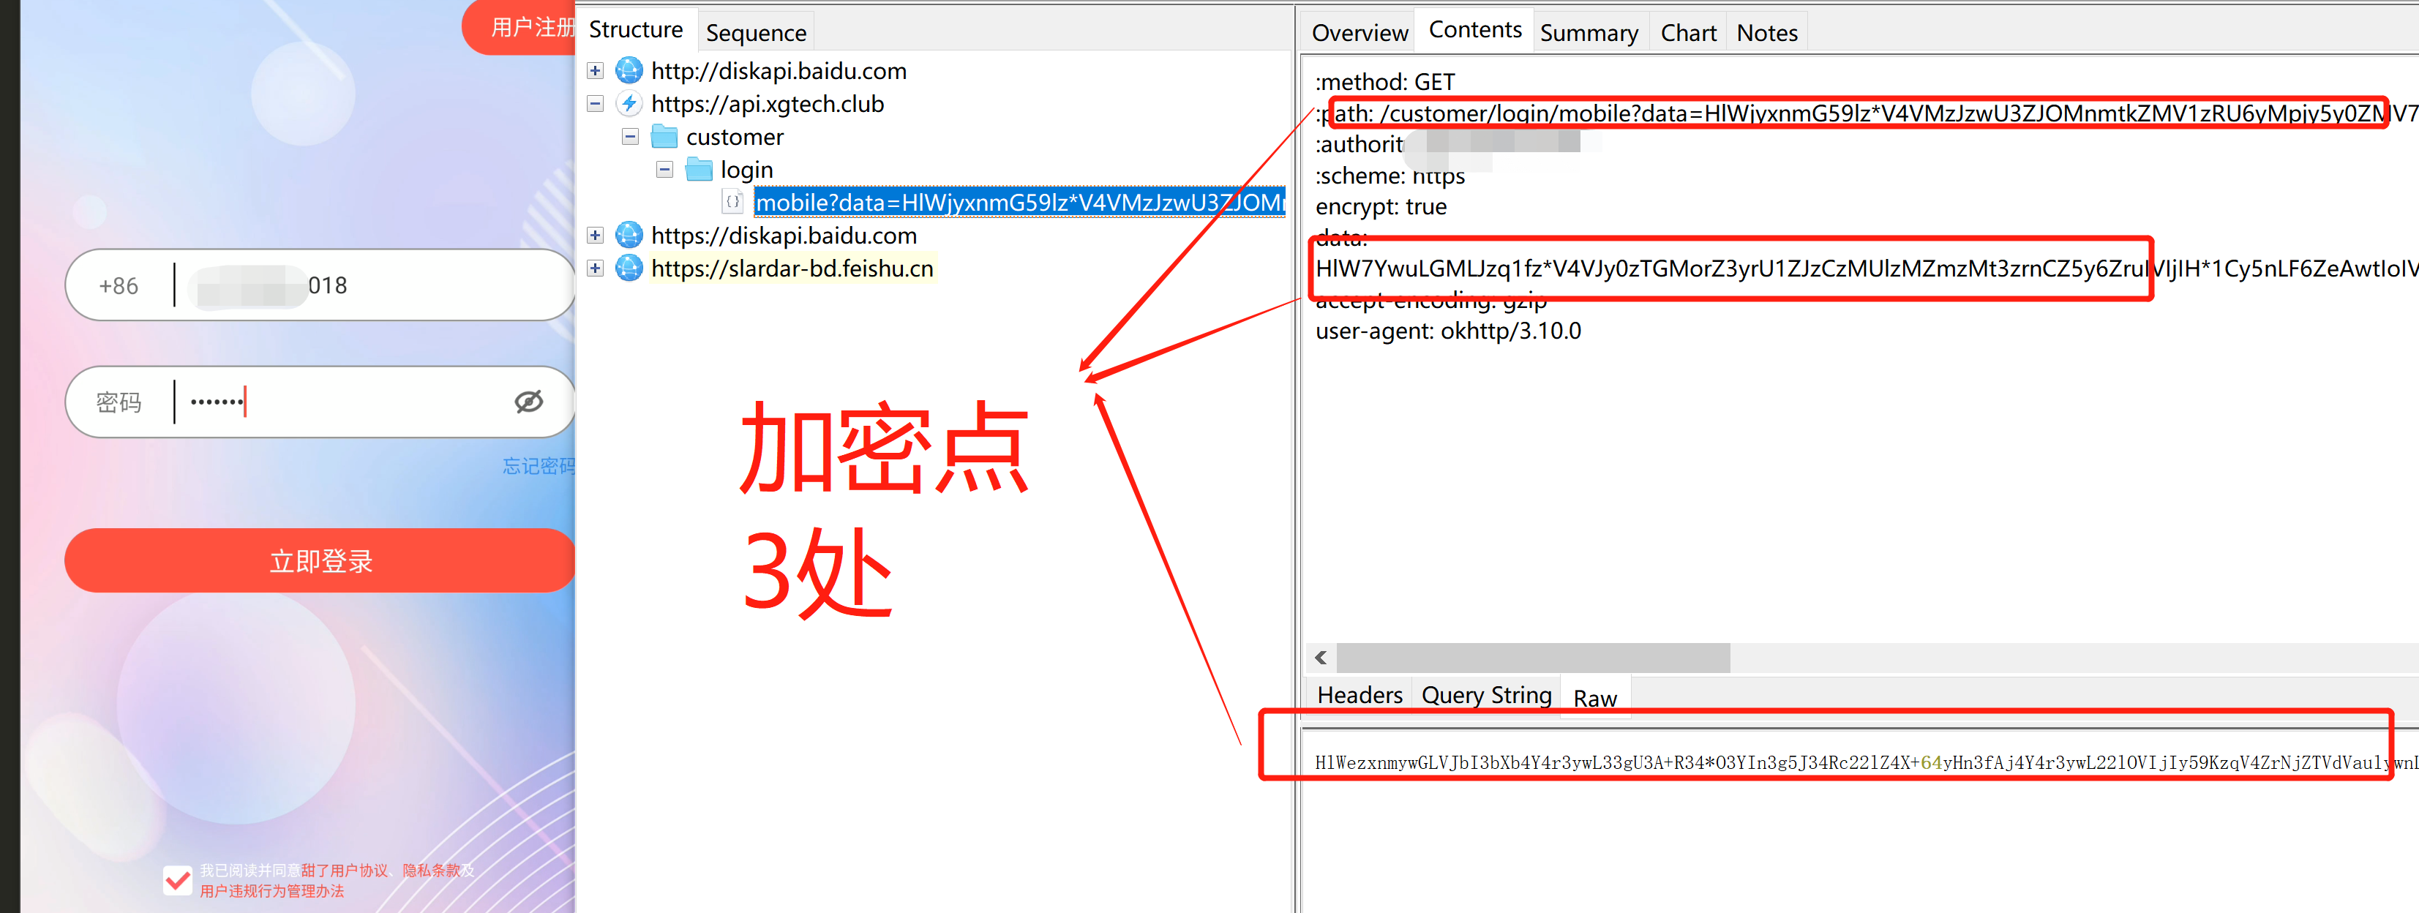Image resolution: width=2419 pixels, height=913 pixels.
Task: Toggle password visibility with the eye icon
Action: (529, 402)
